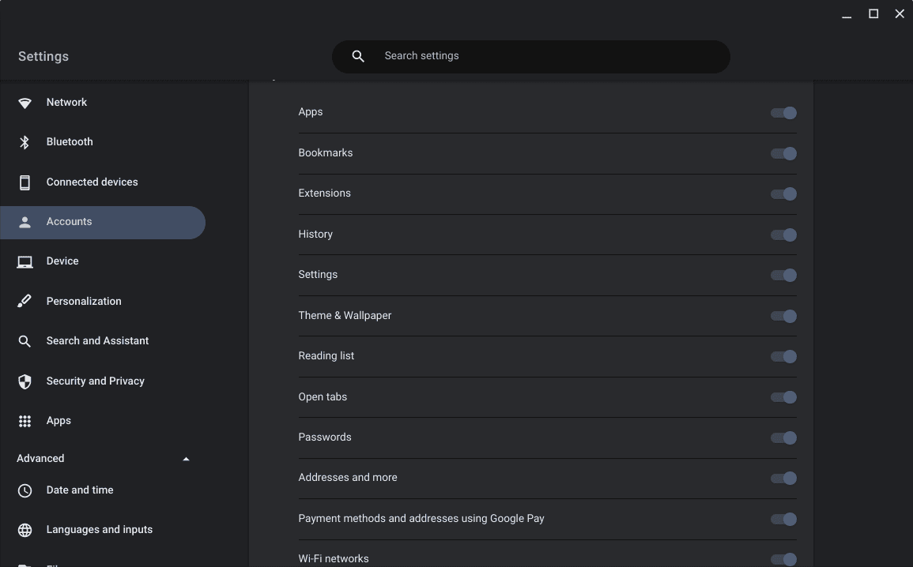Click the Addresses and more label

click(x=348, y=478)
